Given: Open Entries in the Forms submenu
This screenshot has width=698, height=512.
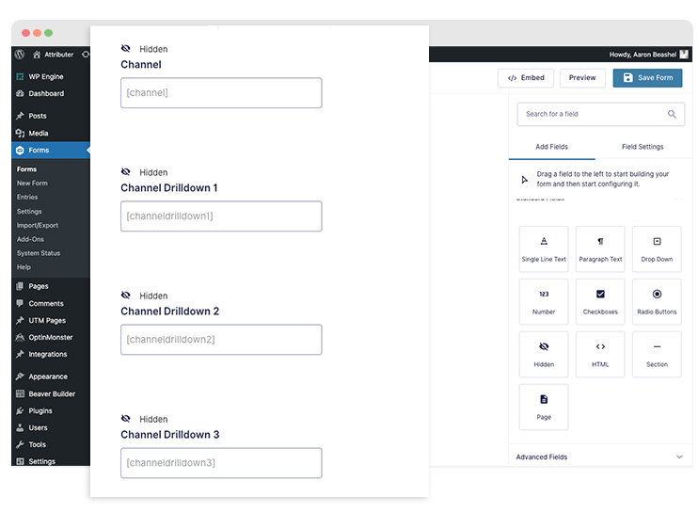Looking at the screenshot, I should 27,197.
